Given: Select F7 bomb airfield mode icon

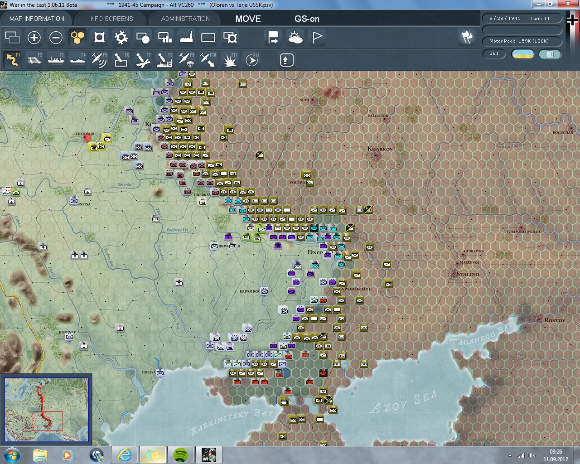Looking at the screenshot, I should (143, 60).
